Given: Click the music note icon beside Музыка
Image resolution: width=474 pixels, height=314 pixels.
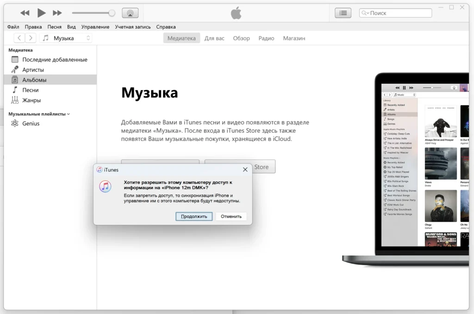Looking at the screenshot, I should (46, 38).
